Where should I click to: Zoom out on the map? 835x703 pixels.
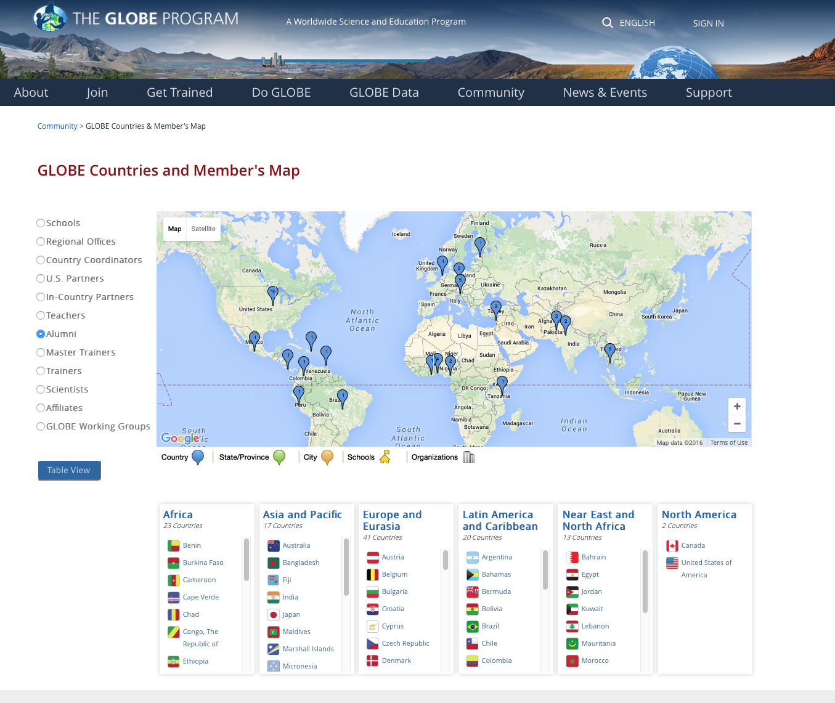(737, 424)
